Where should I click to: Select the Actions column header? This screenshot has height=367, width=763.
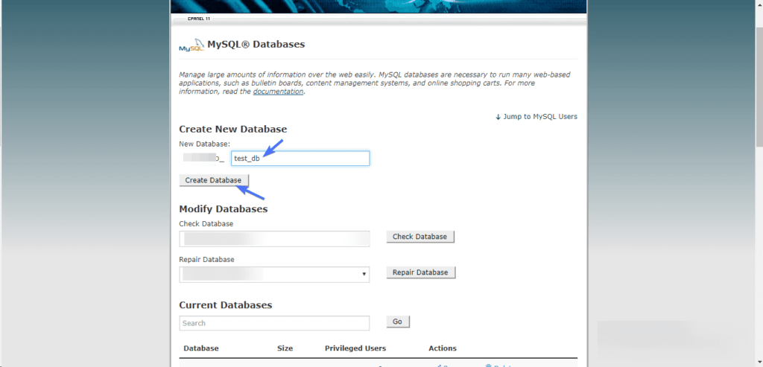tap(443, 348)
